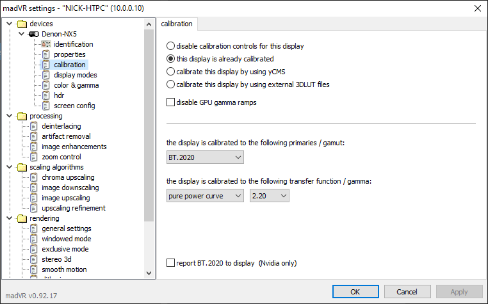The width and height of the screenshot is (488, 304).
Task: Click the scaling algorithms folder icon
Action: click(22, 167)
